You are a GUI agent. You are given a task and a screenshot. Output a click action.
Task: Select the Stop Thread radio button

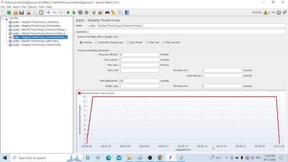134,42
